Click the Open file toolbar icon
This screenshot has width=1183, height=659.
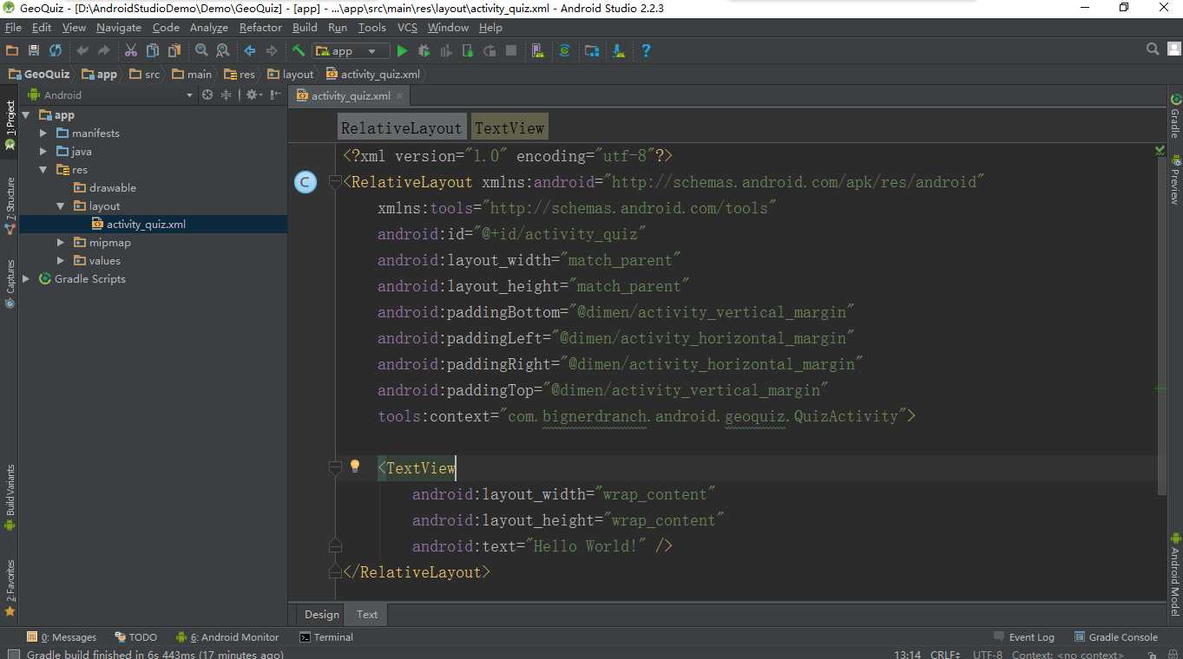[x=12, y=51]
